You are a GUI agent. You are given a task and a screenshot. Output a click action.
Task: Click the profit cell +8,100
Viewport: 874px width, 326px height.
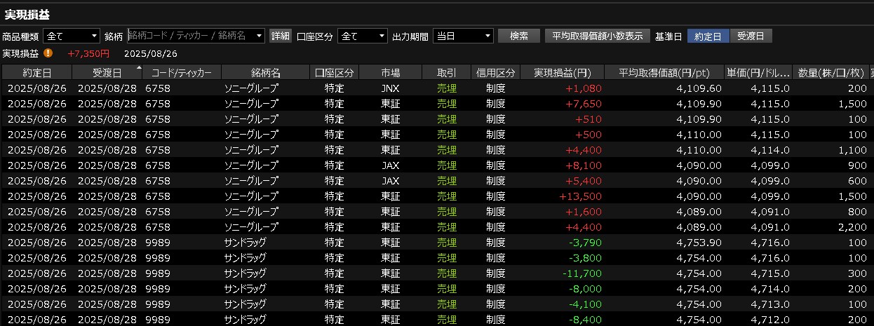pyautogui.click(x=585, y=165)
